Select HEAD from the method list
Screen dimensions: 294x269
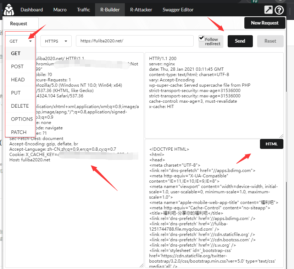(x=18, y=80)
